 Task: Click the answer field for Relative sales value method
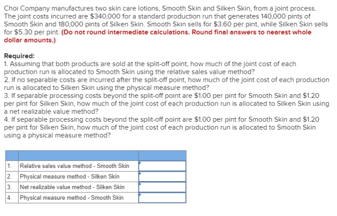pos(162,166)
